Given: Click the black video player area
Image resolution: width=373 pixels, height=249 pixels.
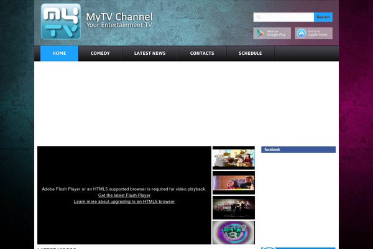Looking at the screenshot, I should coord(124,195).
